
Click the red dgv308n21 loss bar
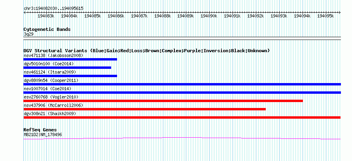(182, 117)
